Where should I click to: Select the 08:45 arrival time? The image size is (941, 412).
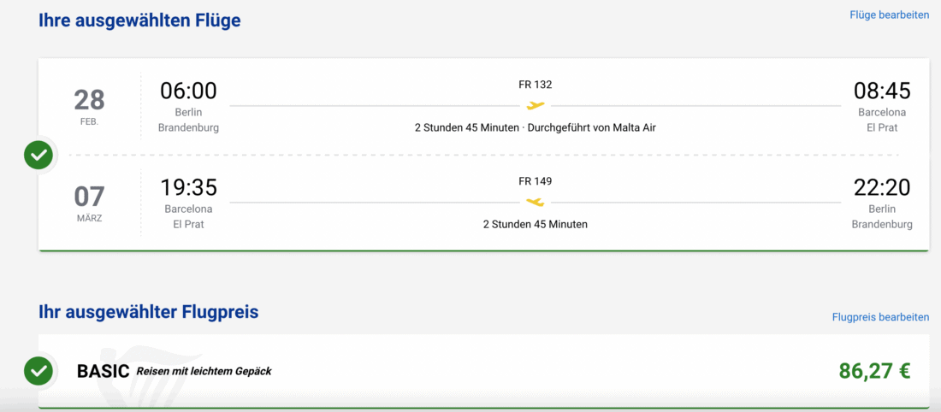click(882, 91)
